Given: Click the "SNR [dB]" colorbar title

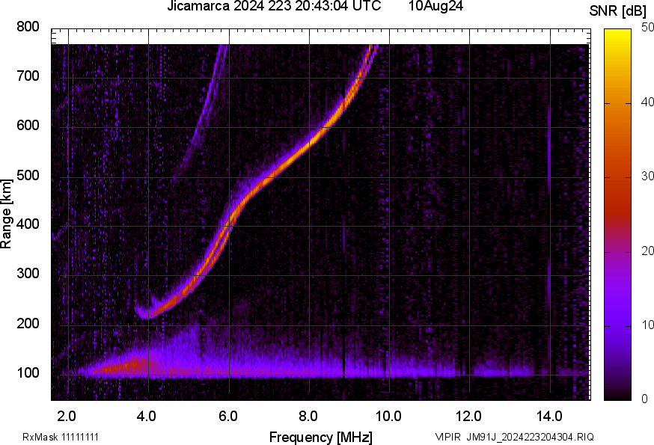Looking at the screenshot, I should 618,10.
